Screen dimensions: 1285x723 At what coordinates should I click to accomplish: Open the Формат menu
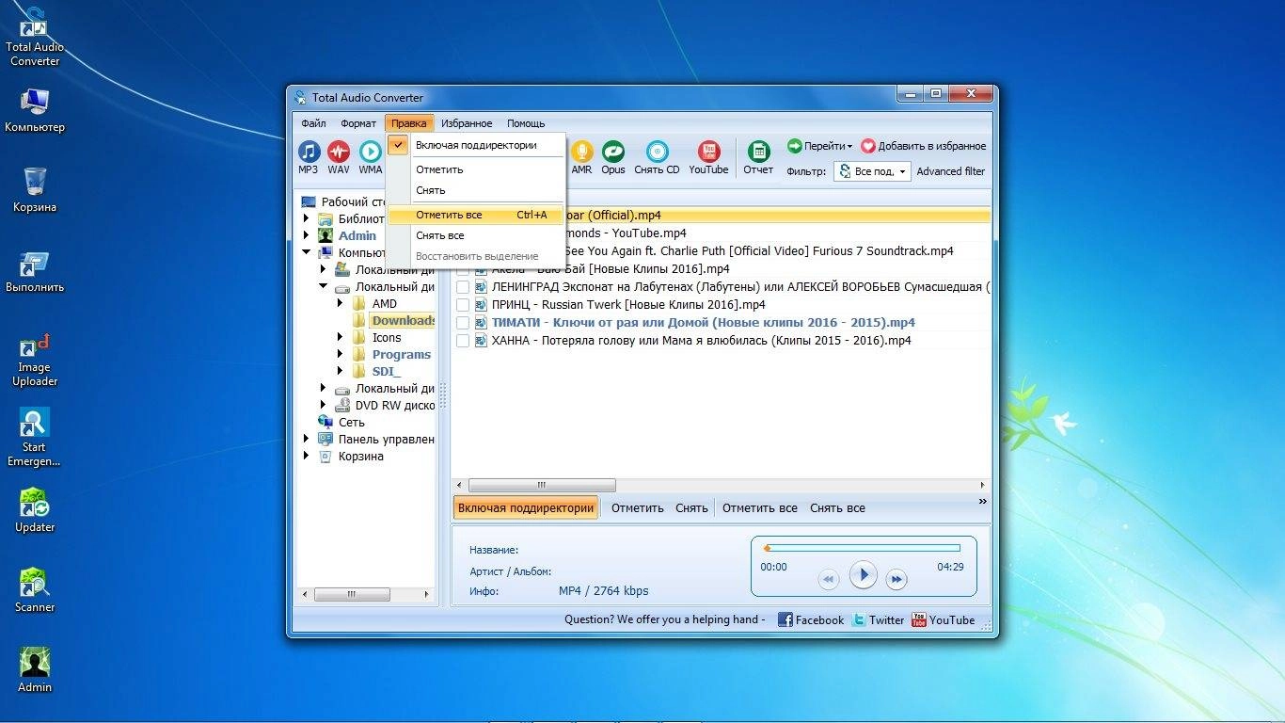click(x=358, y=123)
